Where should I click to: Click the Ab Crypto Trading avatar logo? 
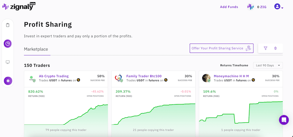[x=32, y=78]
